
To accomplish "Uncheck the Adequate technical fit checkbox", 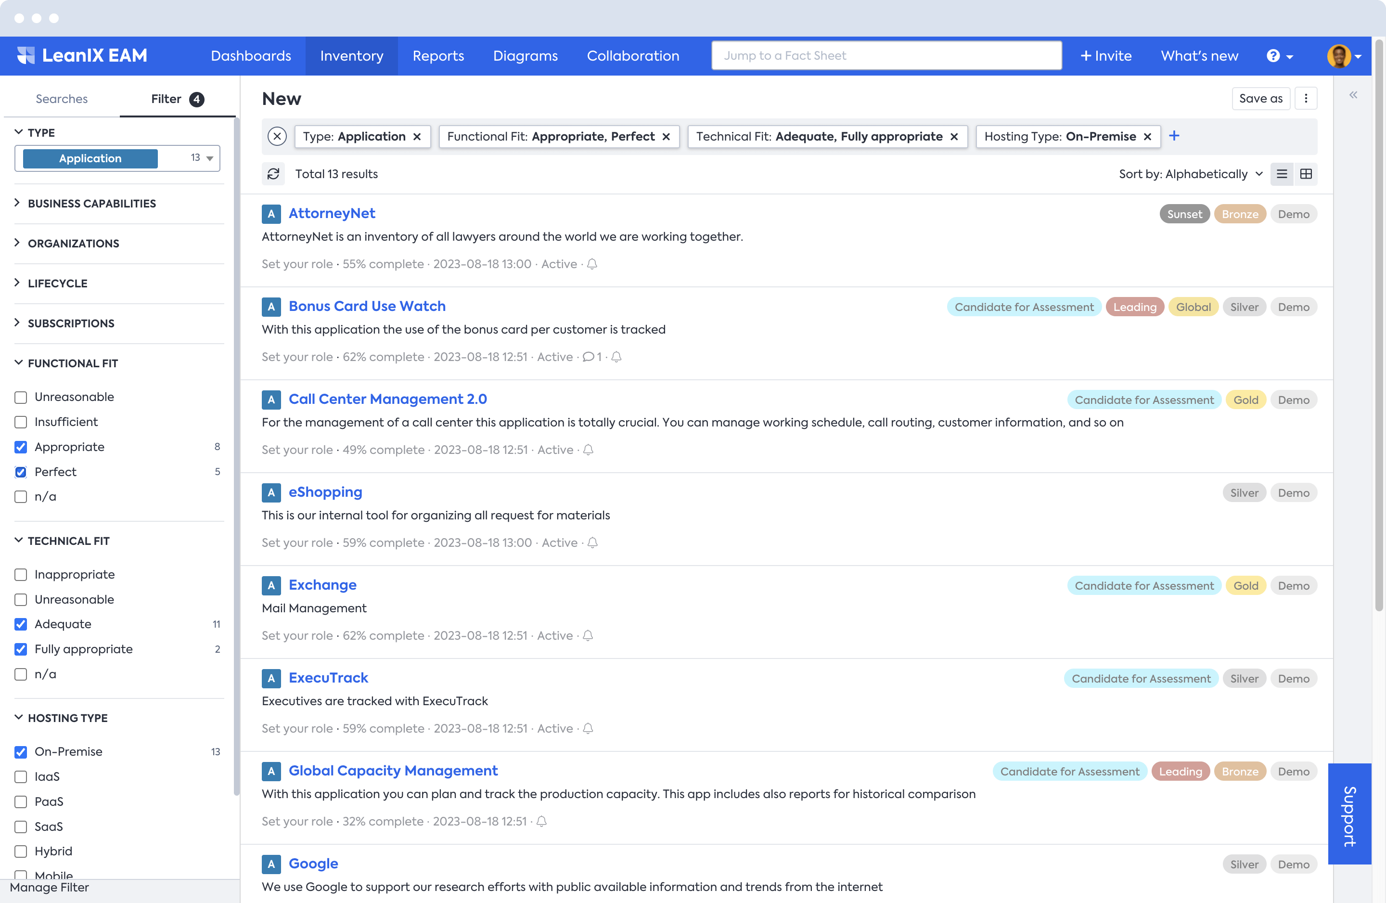I will (21, 624).
